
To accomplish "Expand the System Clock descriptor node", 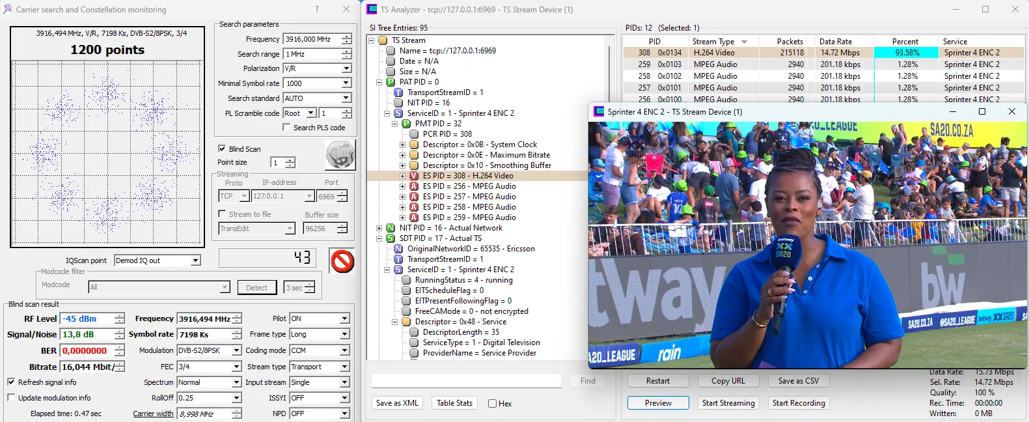I will coord(402,145).
